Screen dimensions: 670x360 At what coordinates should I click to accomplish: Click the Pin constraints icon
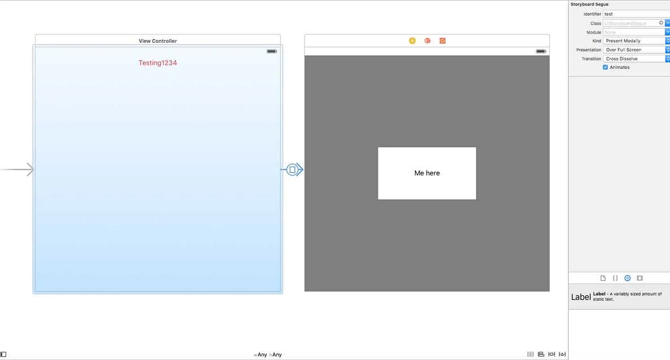click(551, 354)
